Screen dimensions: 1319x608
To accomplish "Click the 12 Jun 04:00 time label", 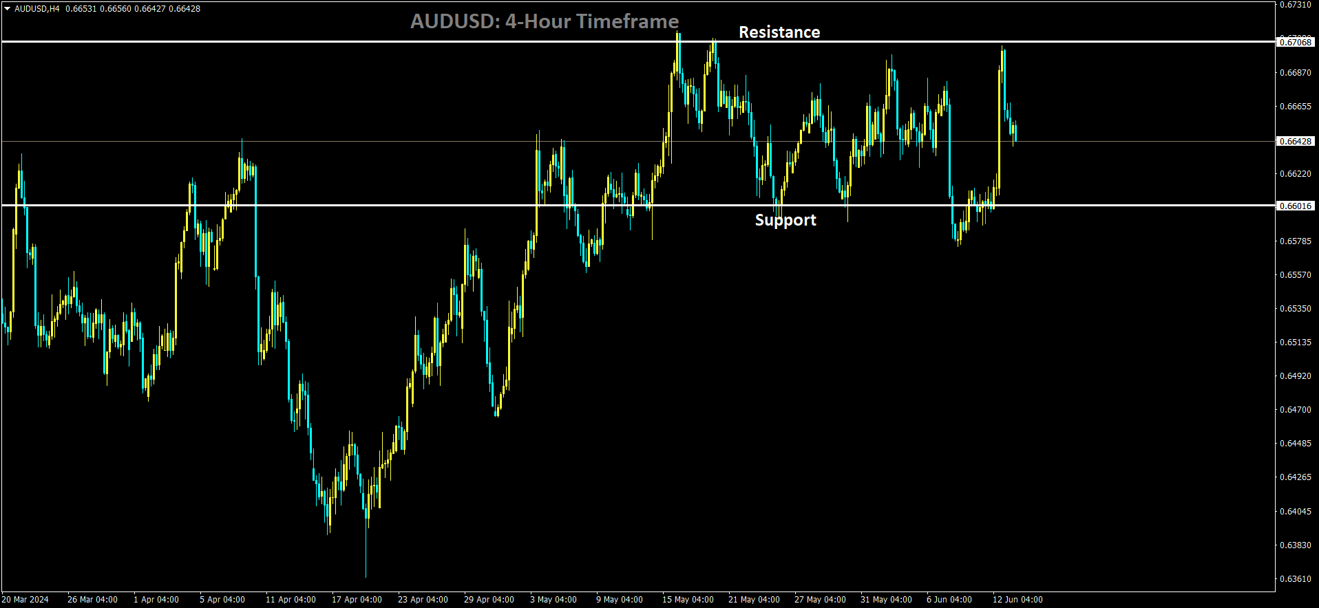I will point(1017,600).
